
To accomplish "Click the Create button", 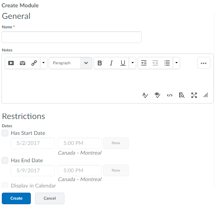I will click(16, 198).
